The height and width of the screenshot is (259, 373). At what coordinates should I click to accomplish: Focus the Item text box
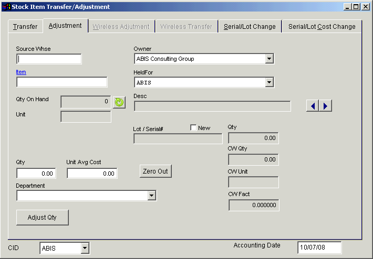point(61,82)
